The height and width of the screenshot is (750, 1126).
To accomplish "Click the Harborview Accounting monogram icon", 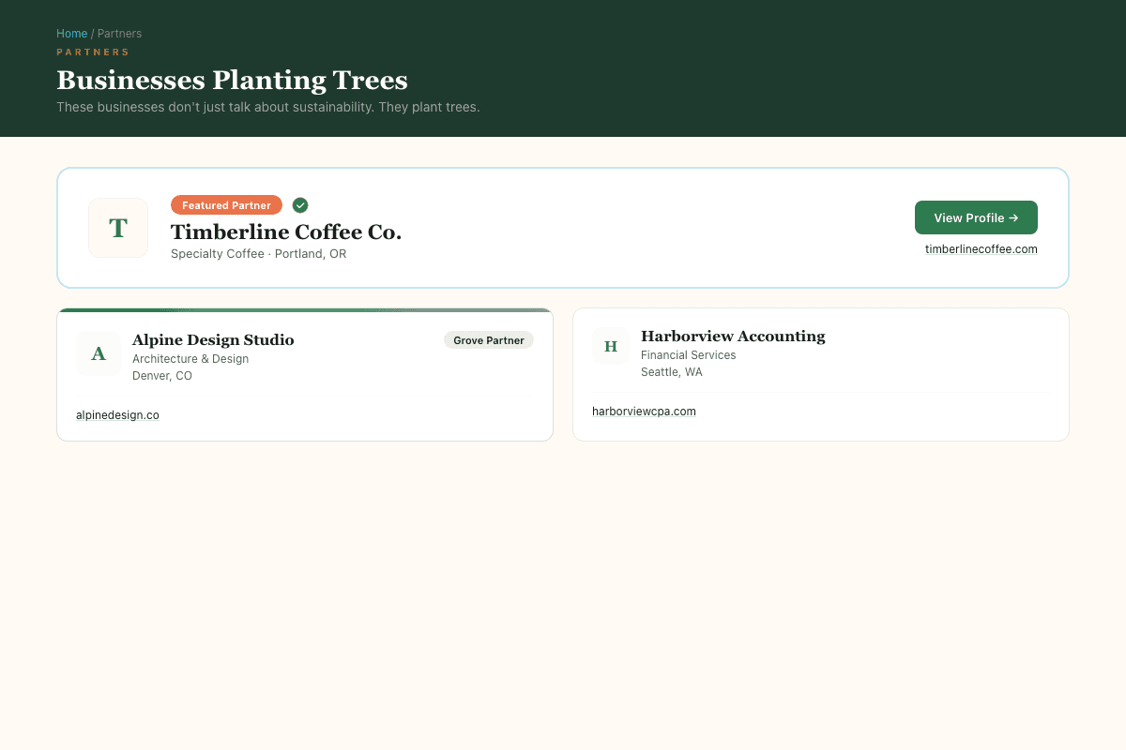I will tap(611, 346).
